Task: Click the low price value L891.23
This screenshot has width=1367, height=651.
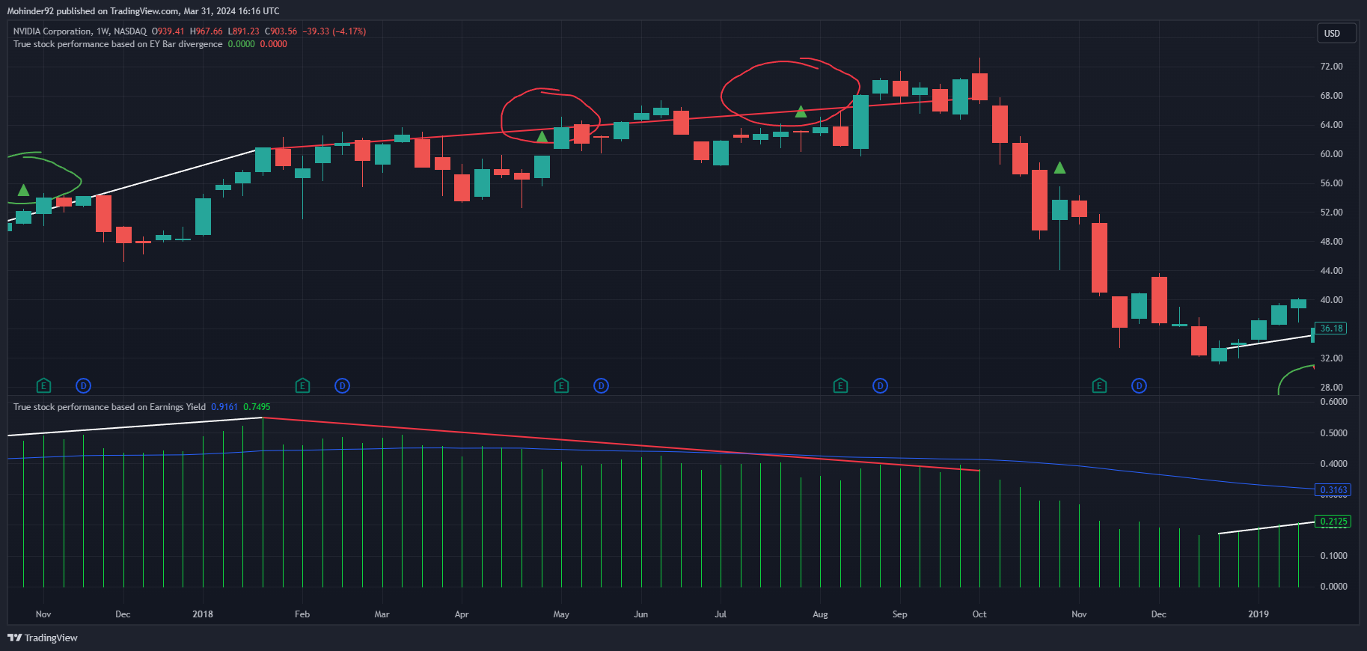Action: click(243, 31)
